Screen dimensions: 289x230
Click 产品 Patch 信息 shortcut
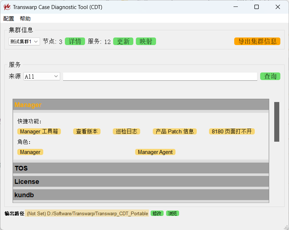coord(174,131)
